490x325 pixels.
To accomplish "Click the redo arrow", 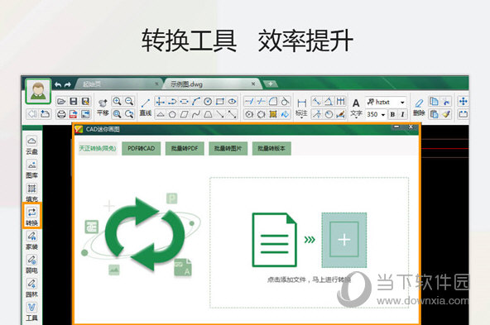I will (x=68, y=84).
